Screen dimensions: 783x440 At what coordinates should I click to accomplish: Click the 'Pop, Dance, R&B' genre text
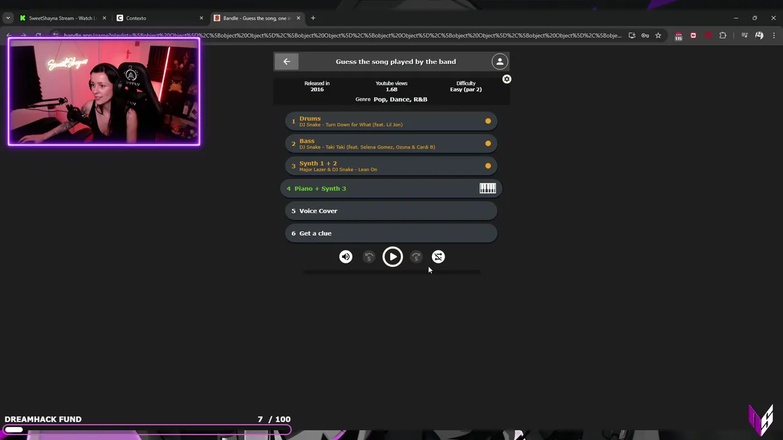[x=400, y=99]
